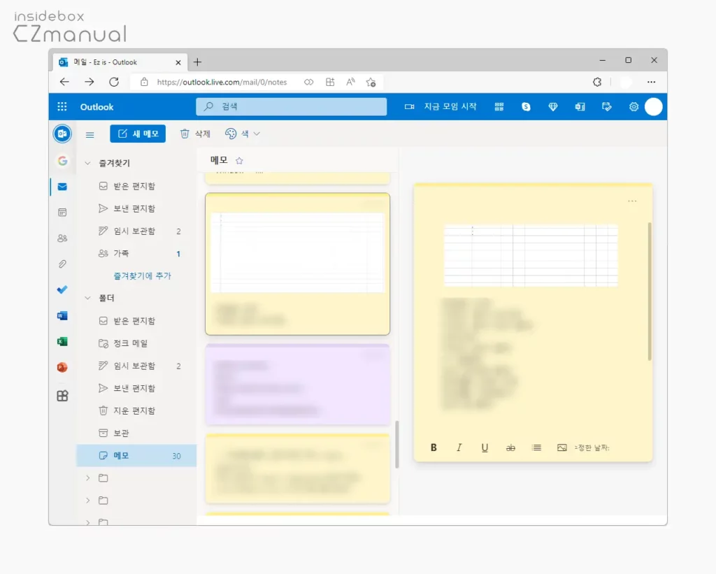The image size is (716, 574).
Task: Toggle bold formatting in the note
Action: click(434, 447)
